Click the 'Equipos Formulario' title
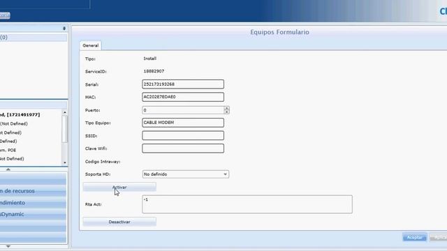 pyautogui.click(x=279, y=32)
